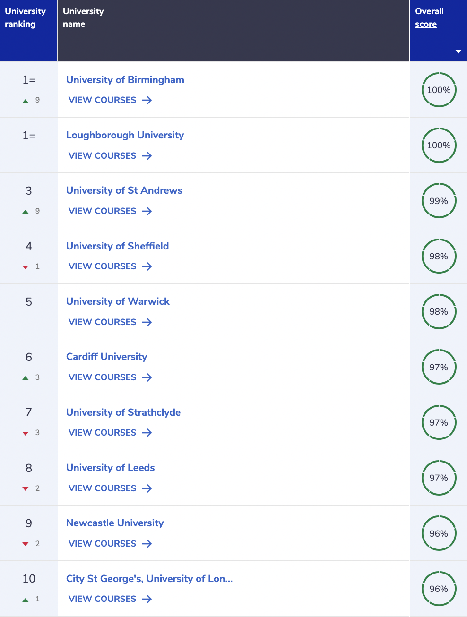
Task: View courses for University of Strathclyde
Action: (x=110, y=433)
